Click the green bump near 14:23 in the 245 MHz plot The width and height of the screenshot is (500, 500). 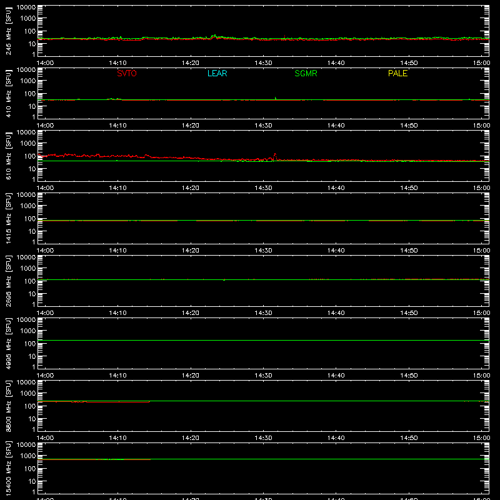click(x=214, y=36)
